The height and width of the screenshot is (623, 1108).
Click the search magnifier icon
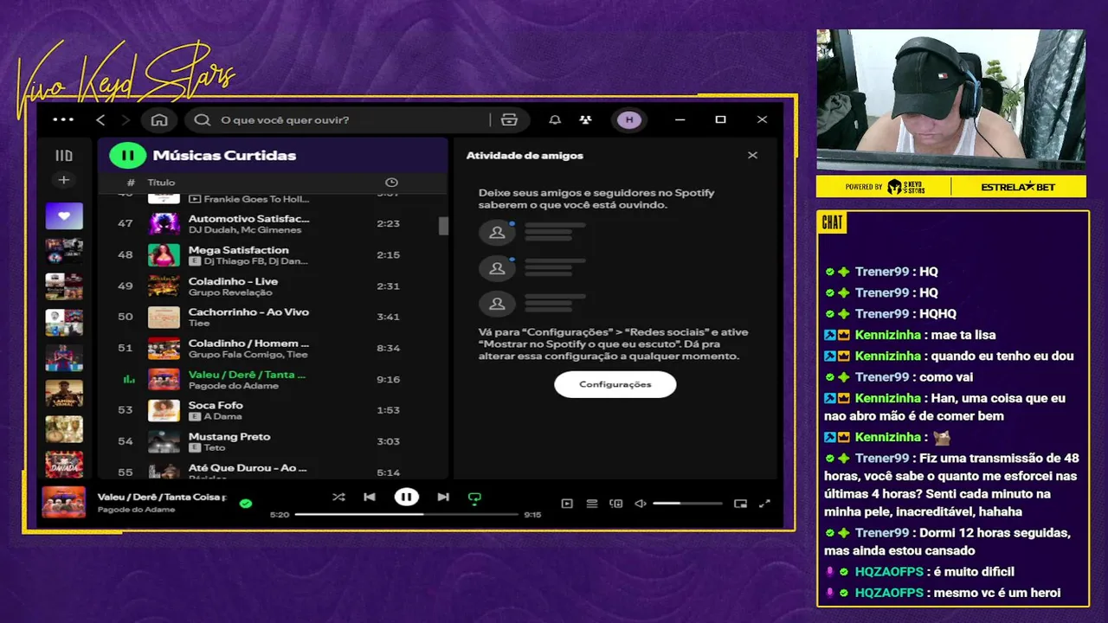pos(203,120)
